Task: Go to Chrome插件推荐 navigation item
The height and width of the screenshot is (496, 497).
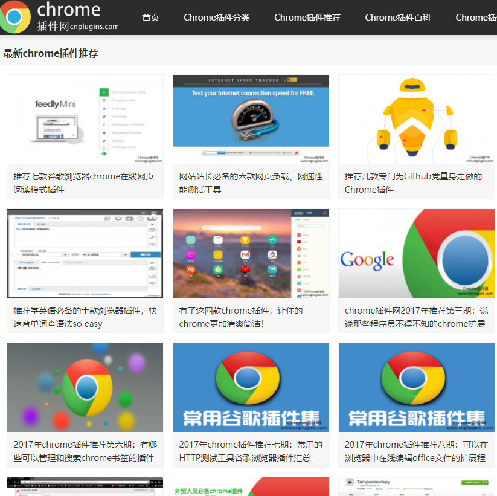Action: pyautogui.click(x=307, y=18)
